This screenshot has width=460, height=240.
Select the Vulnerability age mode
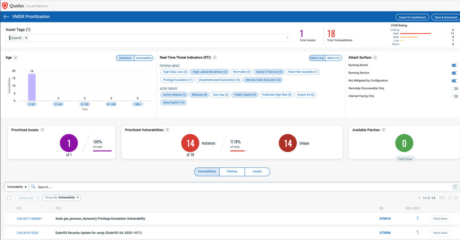pos(144,58)
